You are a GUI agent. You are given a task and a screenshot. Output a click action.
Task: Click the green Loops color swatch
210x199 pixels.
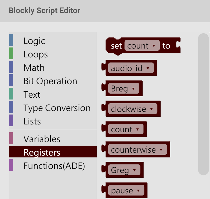click(11, 53)
